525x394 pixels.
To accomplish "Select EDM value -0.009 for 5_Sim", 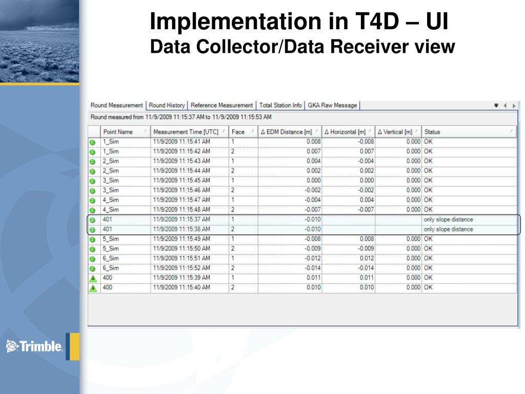I will pos(313,249).
